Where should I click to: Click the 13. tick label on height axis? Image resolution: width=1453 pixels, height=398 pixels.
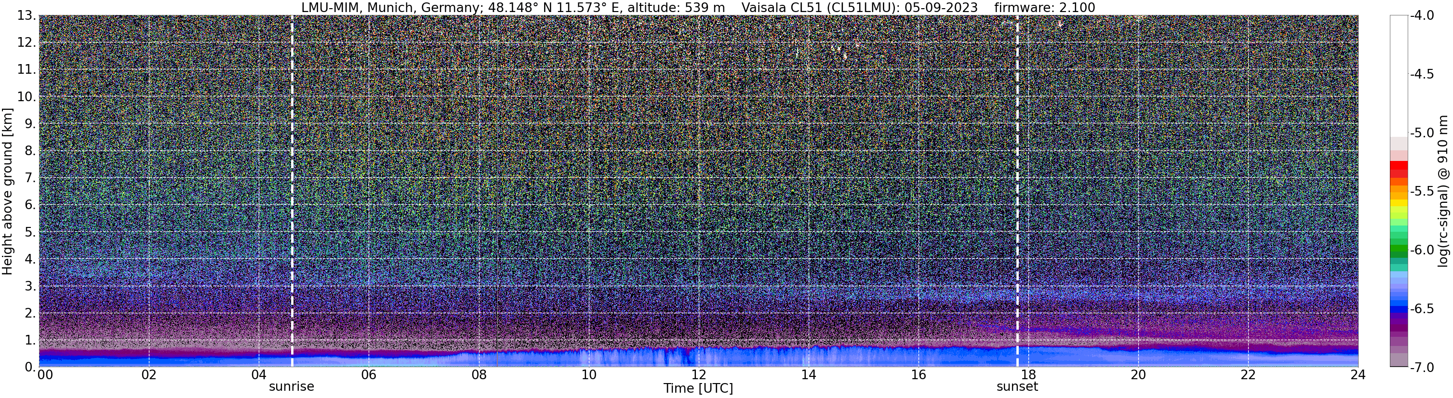pyautogui.click(x=26, y=16)
